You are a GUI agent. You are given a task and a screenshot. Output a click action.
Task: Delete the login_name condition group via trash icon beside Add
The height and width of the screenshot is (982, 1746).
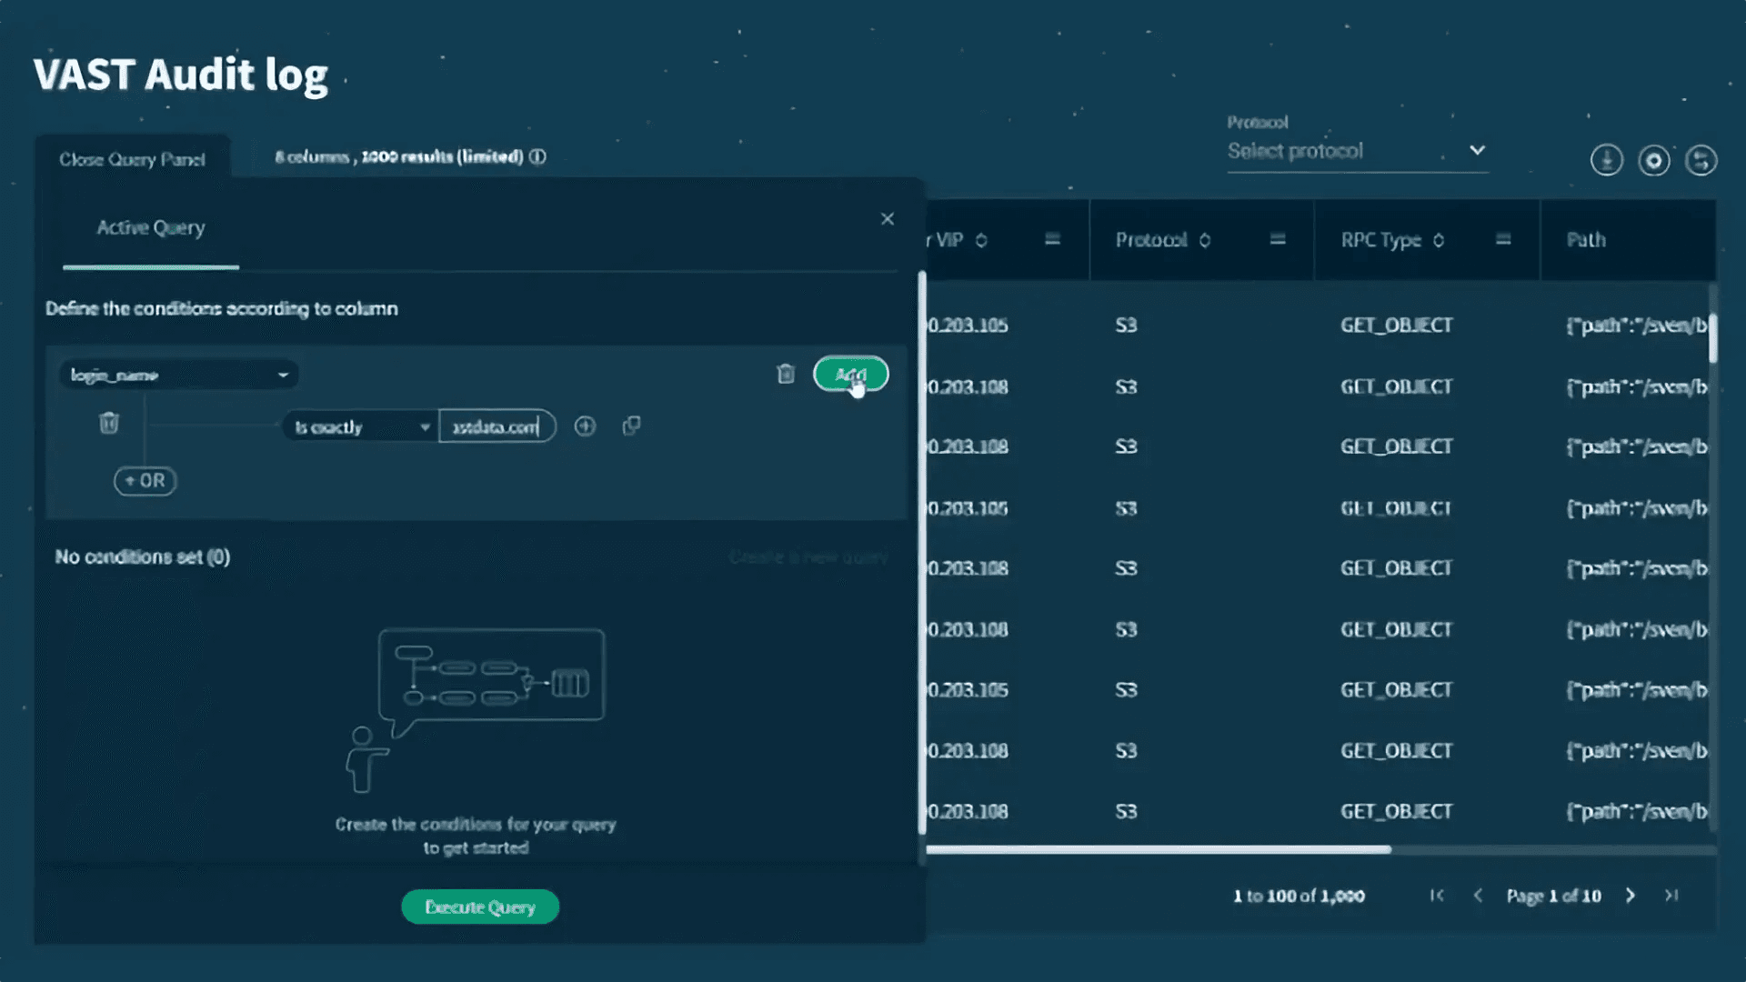pyautogui.click(x=786, y=374)
